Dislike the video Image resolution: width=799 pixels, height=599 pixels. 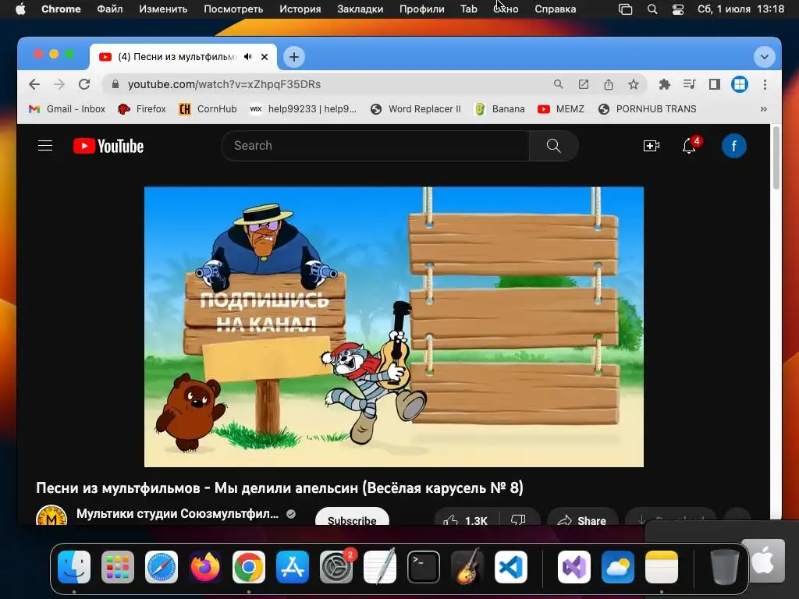(519, 516)
